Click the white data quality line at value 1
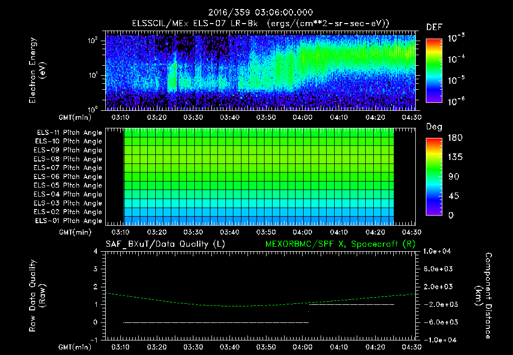513x355 pixels. [352, 304]
